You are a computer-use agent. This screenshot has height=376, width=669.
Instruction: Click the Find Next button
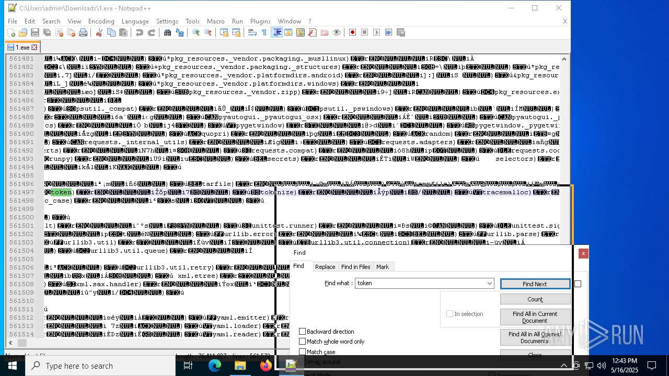click(535, 284)
